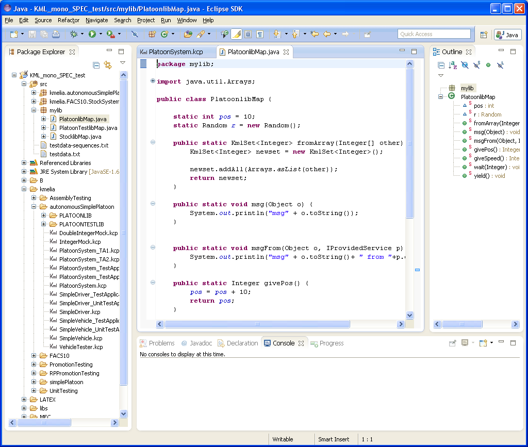Click the New Java Class icon

tap(164, 34)
